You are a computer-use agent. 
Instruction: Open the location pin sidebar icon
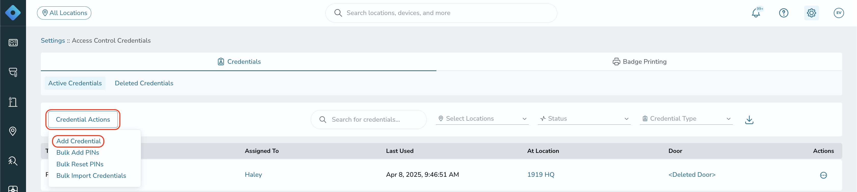(13, 131)
